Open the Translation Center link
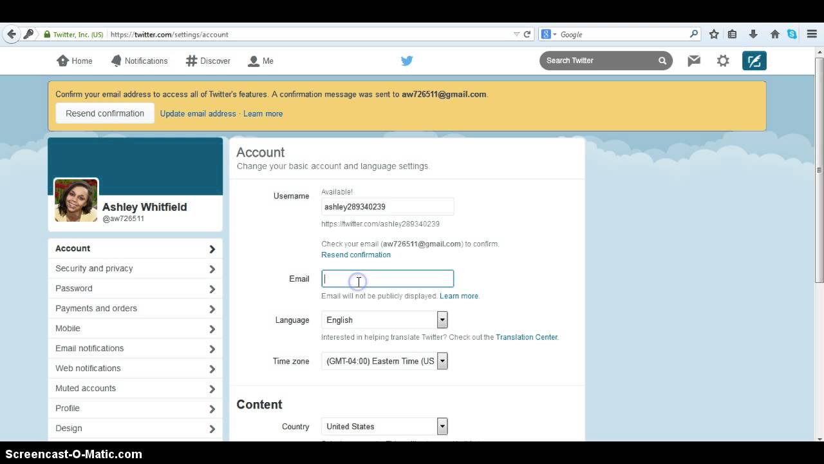824x464 pixels. (527, 337)
